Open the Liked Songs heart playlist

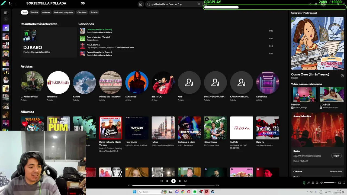[6, 28]
